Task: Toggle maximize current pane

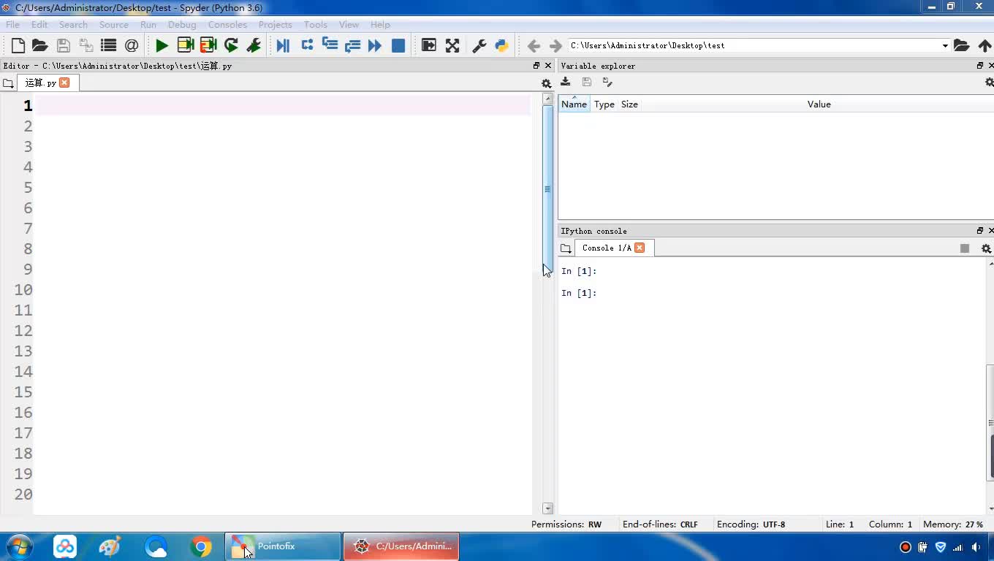Action: pos(429,45)
